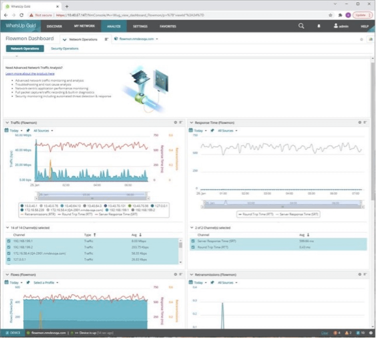
Task: Collapse the Traffic (Flowmon) panel
Action: pyautogui.click(x=7, y=122)
